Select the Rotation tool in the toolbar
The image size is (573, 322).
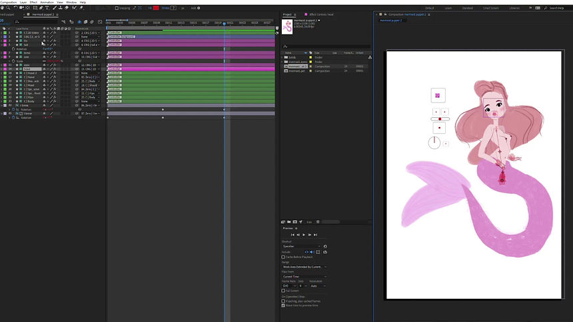click(15, 8)
